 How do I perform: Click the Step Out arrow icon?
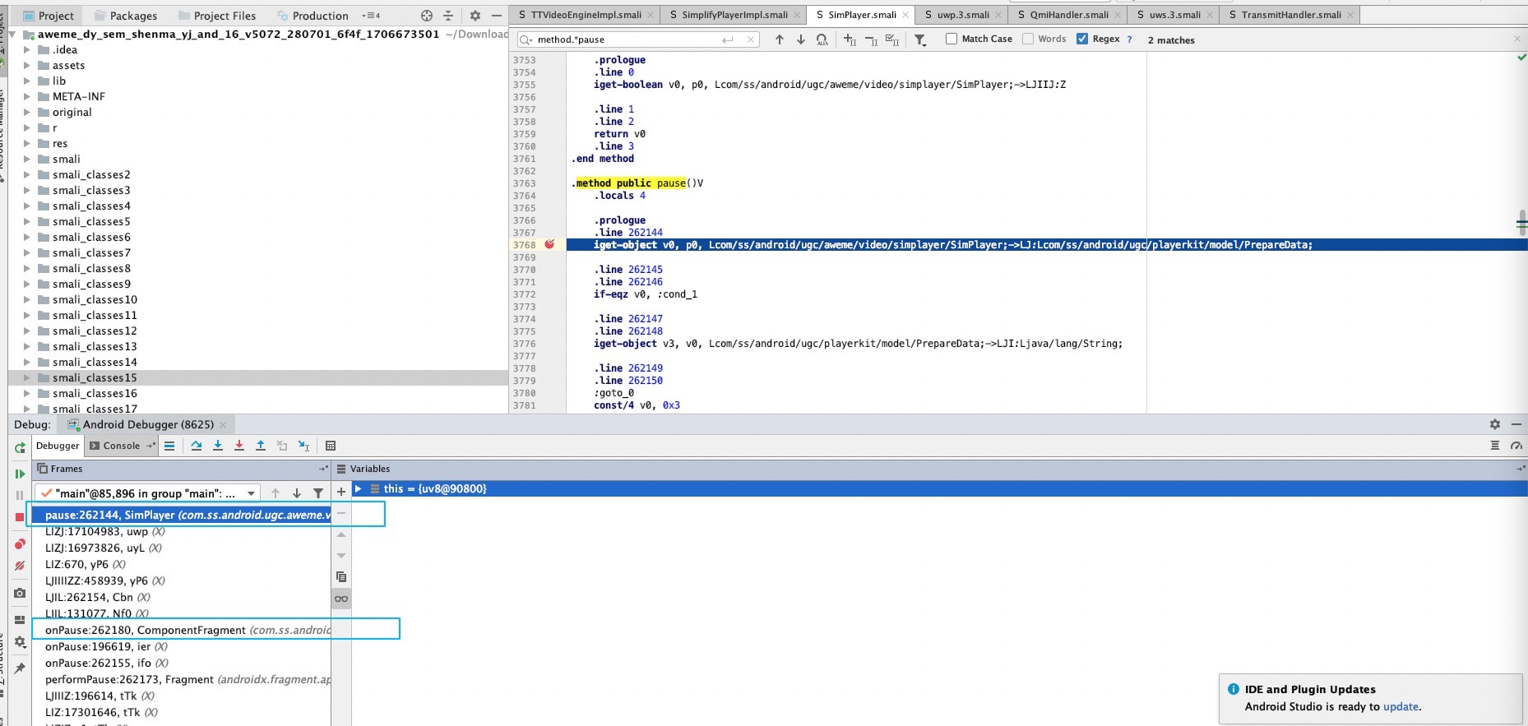[261, 446]
